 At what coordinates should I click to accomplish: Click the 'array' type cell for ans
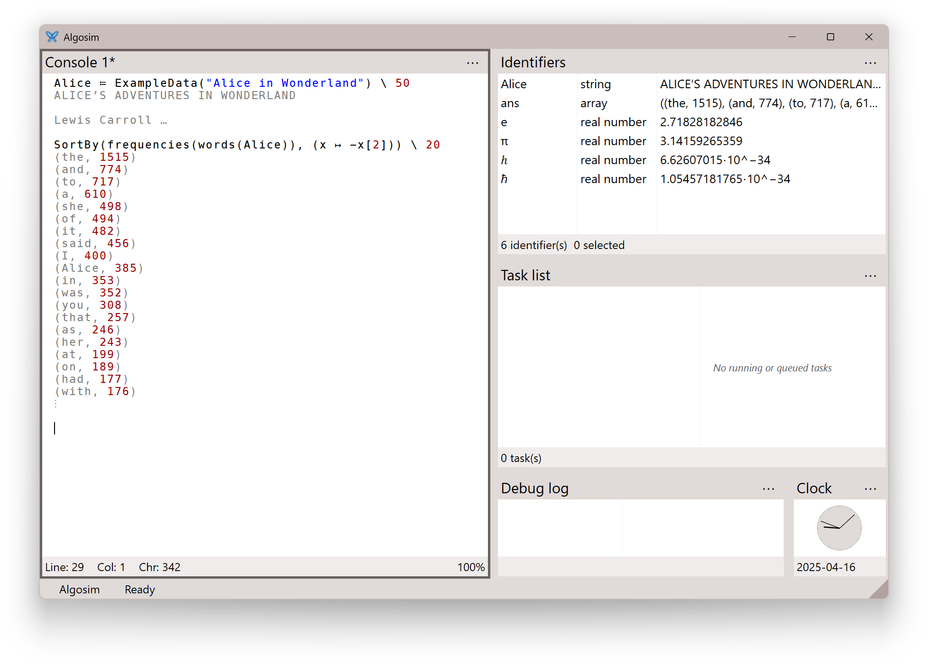point(593,103)
